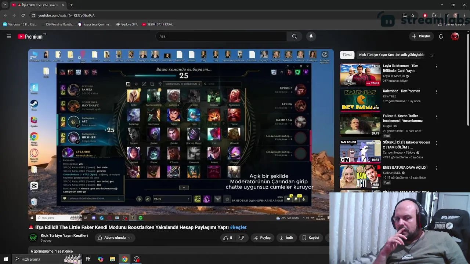470x264 pixels.
Task: Go back using the browser back arrow
Action: [x=5, y=15]
